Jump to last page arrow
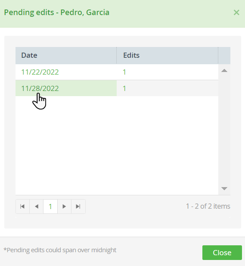 (78, 207)
